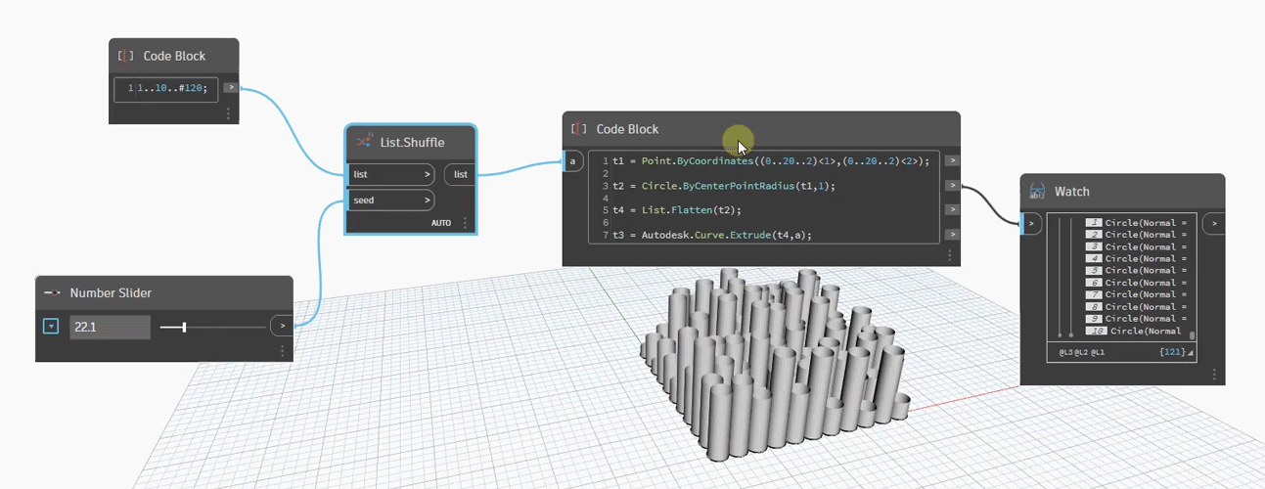Click the t1 output port on line 1
This screenshot has width=1265, height=489.
tap(952, 160)
